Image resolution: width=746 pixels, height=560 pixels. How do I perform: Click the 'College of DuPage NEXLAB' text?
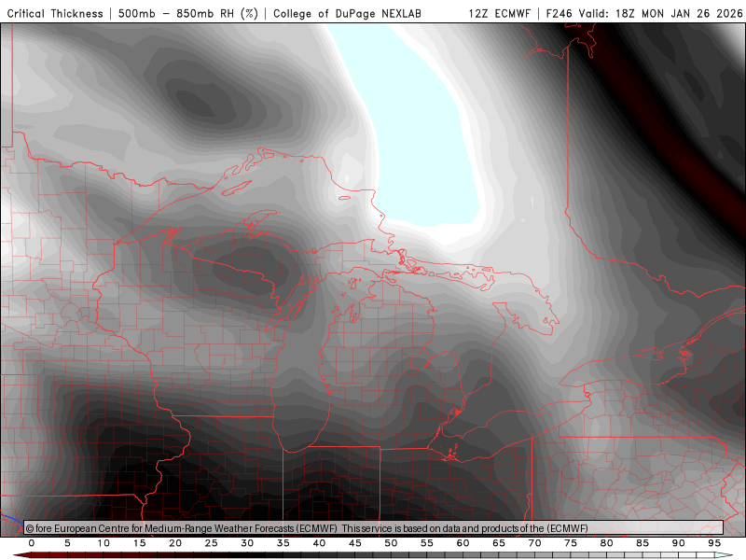point(347,13)
